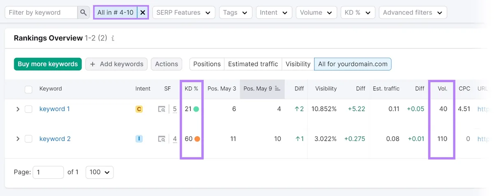
Task: Open the Volume filter dropdown
Action: coord(316,12)
